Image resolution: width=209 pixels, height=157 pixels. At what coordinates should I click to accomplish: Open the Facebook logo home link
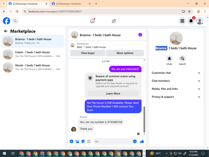pos(7,21)
